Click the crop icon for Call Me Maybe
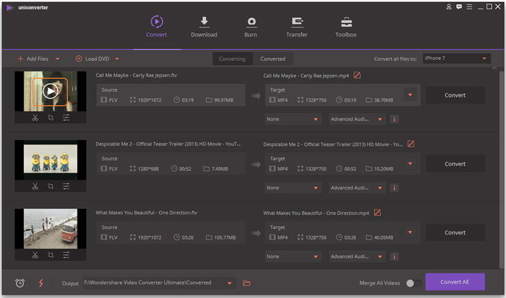506x298 pixels. [x=51, y=118]
